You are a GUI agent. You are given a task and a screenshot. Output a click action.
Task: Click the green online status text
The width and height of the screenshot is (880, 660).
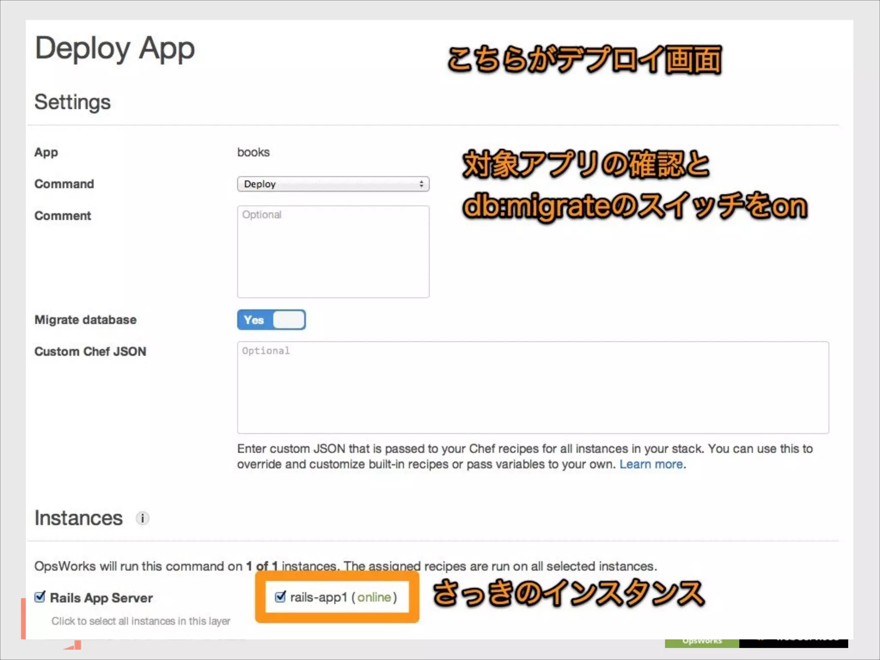(x=374, y=597)
